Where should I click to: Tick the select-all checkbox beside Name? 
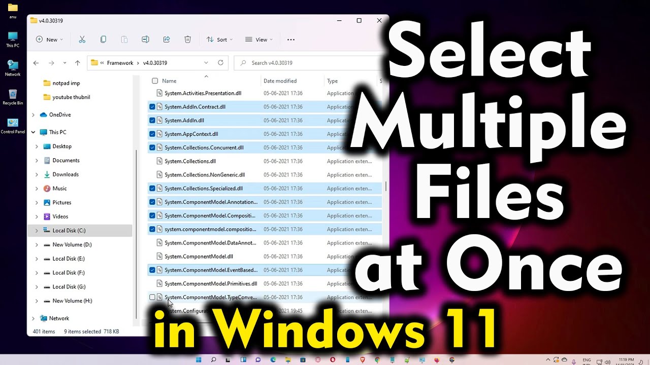tap(155, 81)
